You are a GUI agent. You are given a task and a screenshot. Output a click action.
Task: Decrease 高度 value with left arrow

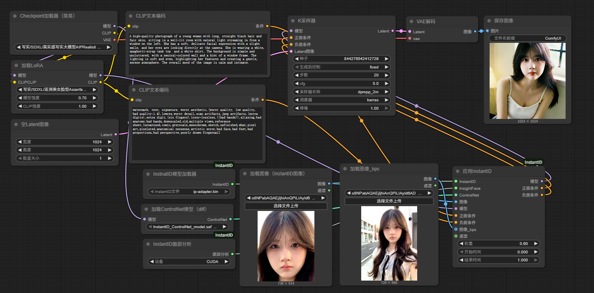coord(19,150)
